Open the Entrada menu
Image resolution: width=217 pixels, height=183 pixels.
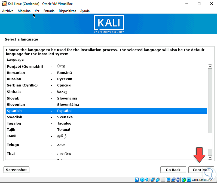click(x=49, y=11)
